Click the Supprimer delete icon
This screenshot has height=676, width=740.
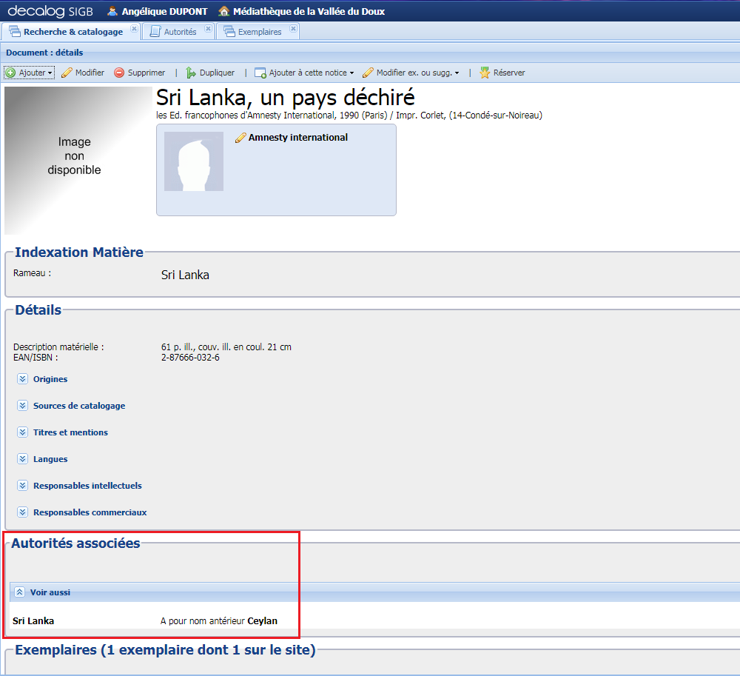click(x=119, y=73)
